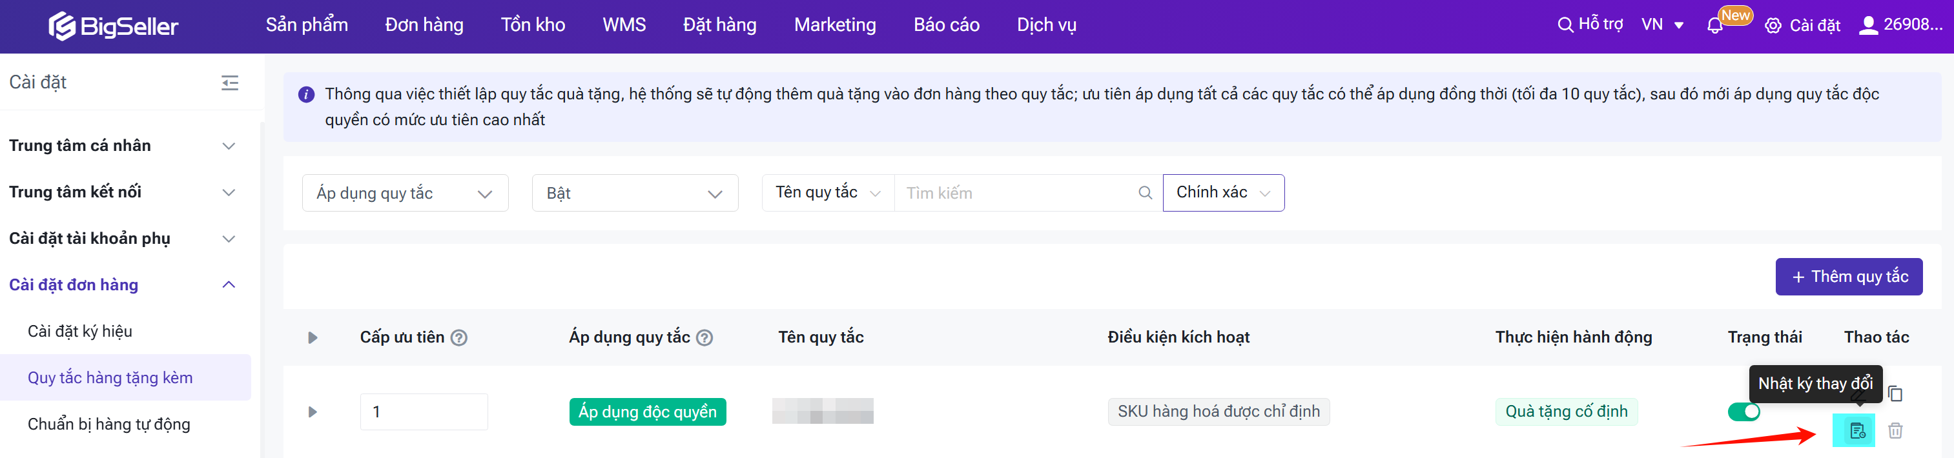Open the Chính xác match type dropdown
This screenshot has width=1954, height=458.
coord(1222,193)
